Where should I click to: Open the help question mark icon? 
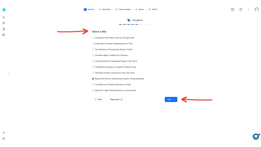pyautogui.click(x=232, y=9)
